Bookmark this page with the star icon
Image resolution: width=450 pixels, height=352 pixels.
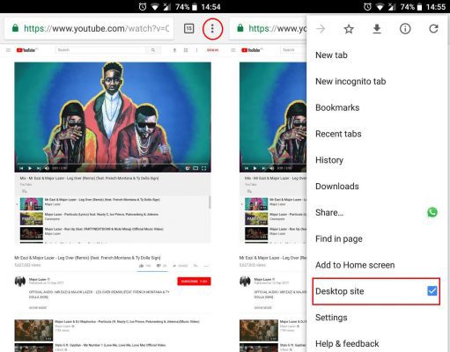click(349, 29)
